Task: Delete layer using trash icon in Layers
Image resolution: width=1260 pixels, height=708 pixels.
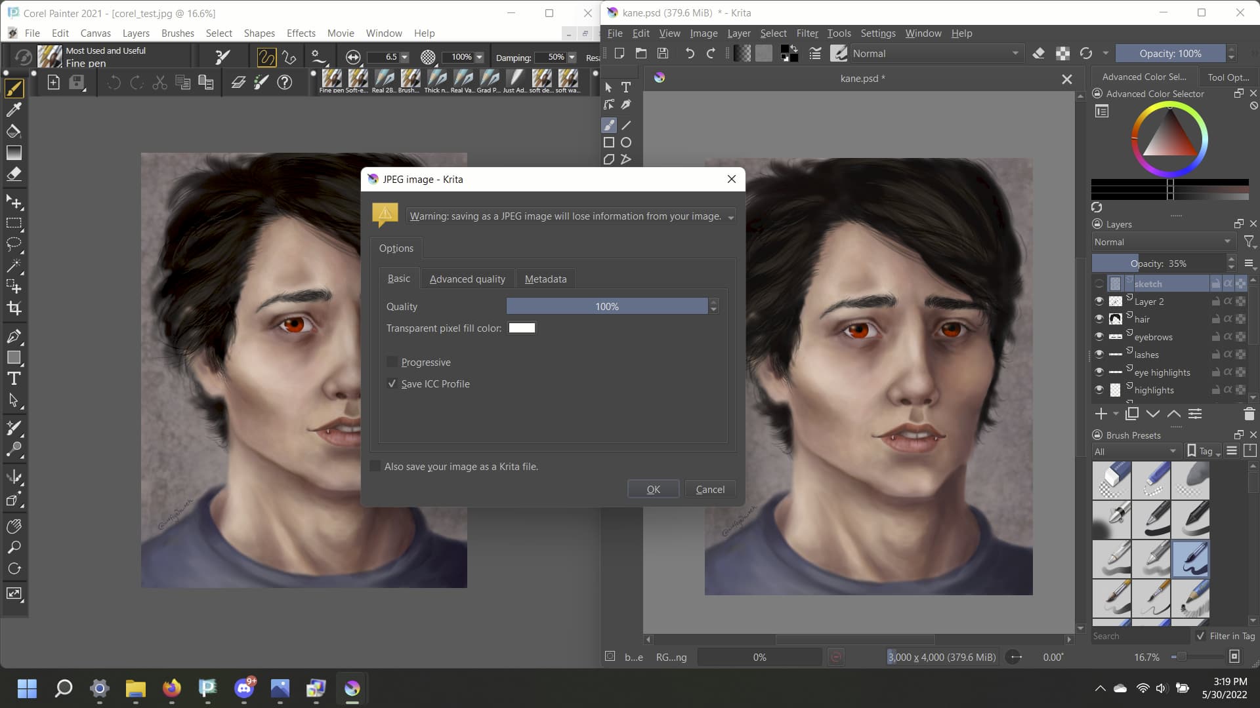Action: (1249, 414)
